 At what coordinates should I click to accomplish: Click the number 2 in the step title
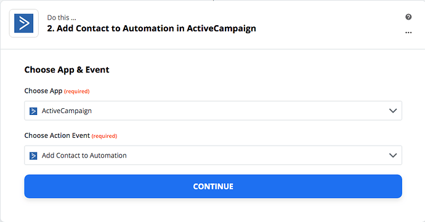click(x=51, y=28)
